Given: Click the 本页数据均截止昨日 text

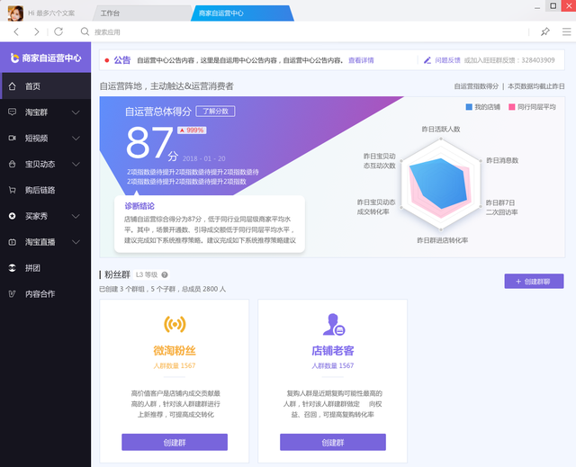Looking at the screenshot, I should [x=536, y=86].
